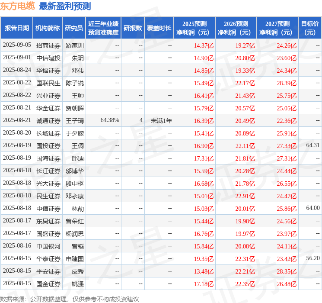This screenshot has height=303, width=322.
Task: Click analyst name 陈子锐
Action: 75,83
